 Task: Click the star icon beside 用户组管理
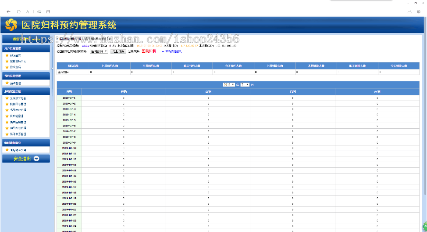coord(7,116)
